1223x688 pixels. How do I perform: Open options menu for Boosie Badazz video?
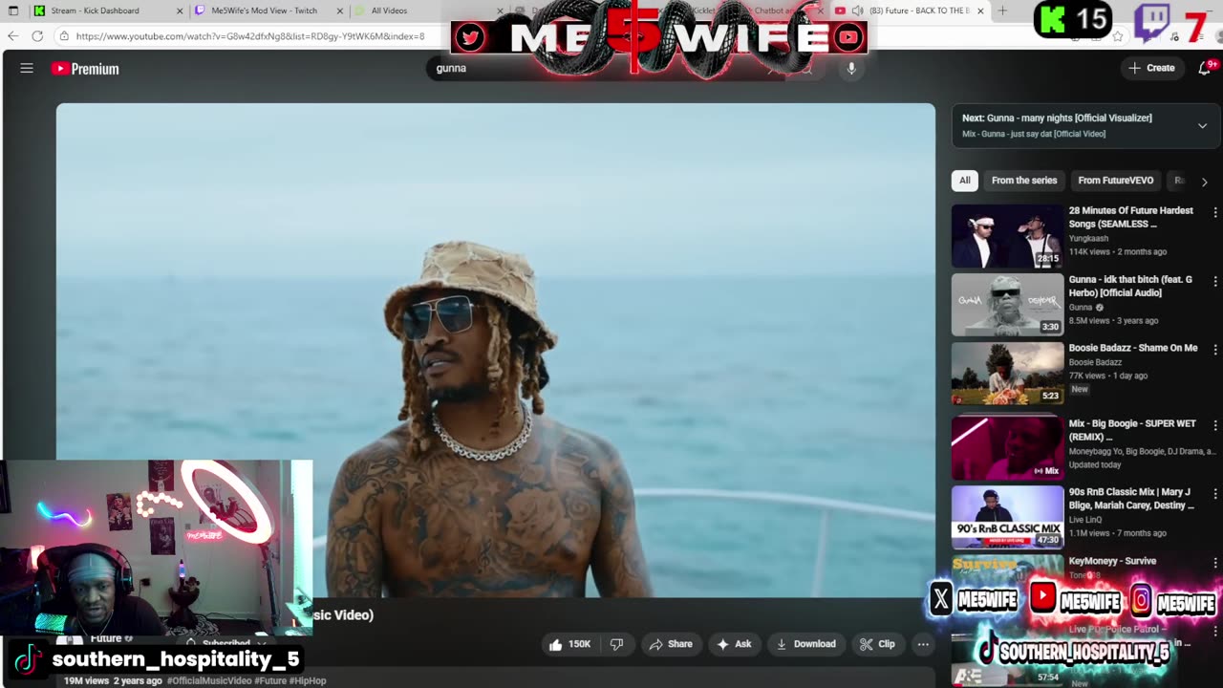click(1214, 350)
